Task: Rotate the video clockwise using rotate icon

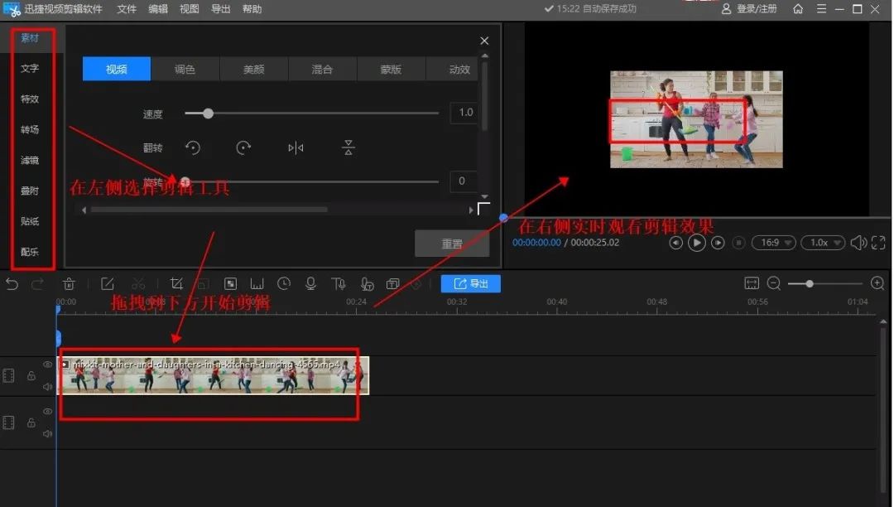Action: click(x=243, y=147)
